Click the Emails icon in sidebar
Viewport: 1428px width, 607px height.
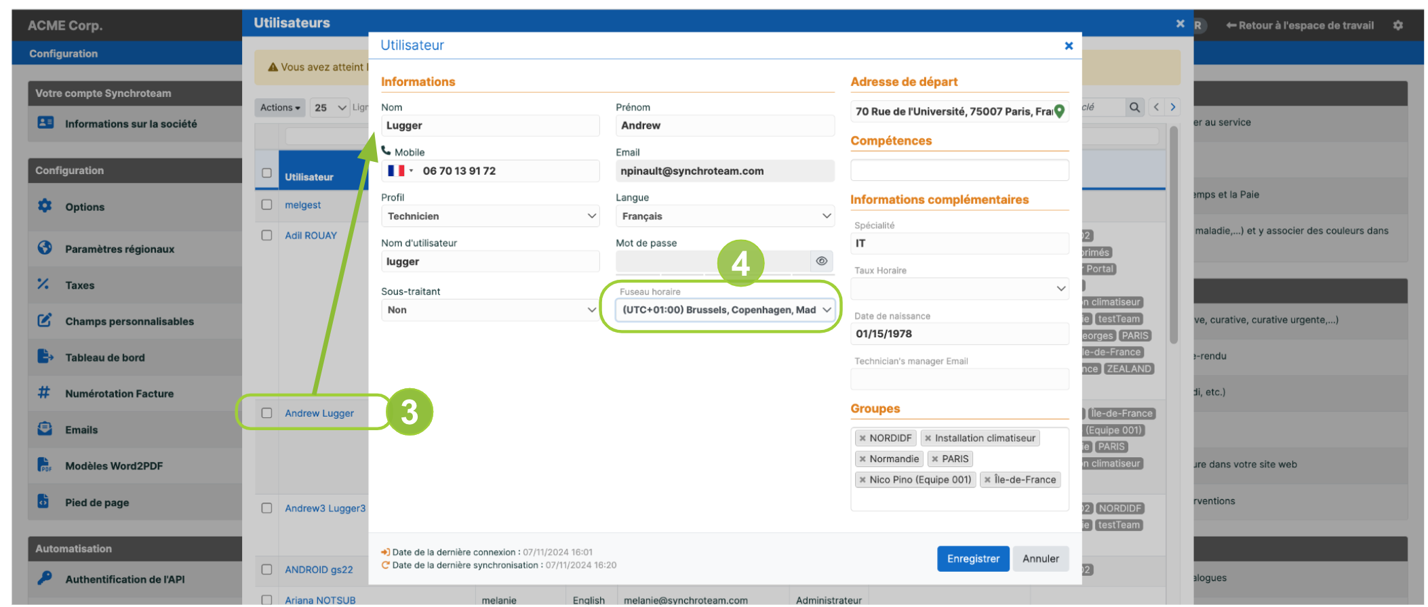click(45, 428)
